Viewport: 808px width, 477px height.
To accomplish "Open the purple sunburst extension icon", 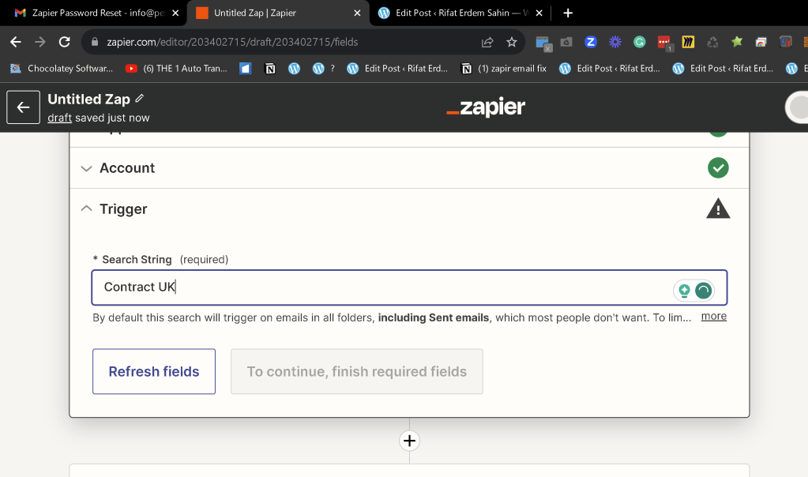I will 614,42.
